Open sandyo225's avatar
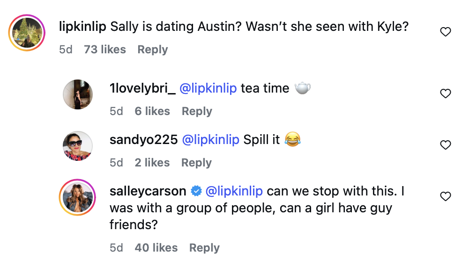 78,146
